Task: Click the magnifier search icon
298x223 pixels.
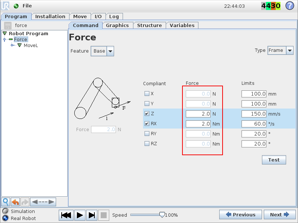Action: pyautogui.click(x=6, y=202)
